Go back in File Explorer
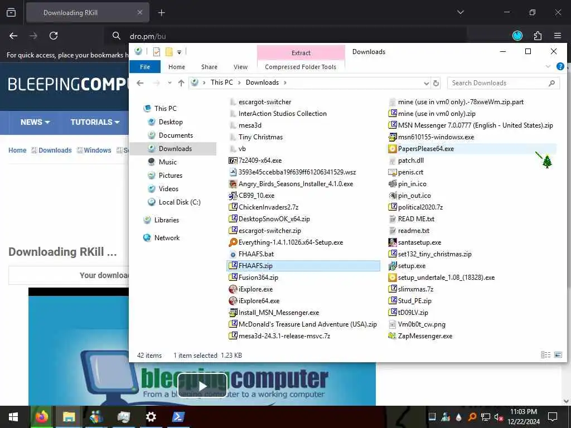The width and height of the screenshot is (571, 428). point(140,83)
